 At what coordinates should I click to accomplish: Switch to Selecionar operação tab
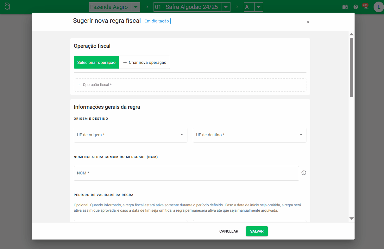point(96,62)
